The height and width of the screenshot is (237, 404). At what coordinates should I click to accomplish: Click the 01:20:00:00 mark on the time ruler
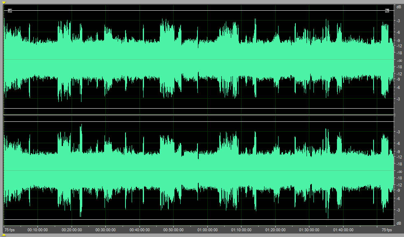tap(275, 230)
